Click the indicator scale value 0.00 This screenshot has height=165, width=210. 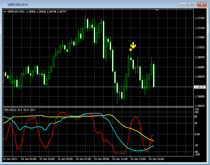click(x=197, y=134)
